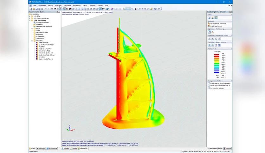Collapse Ergebnisse - Mengen von Strömung section
Viewport: 265px width, 153px height.
231,35
